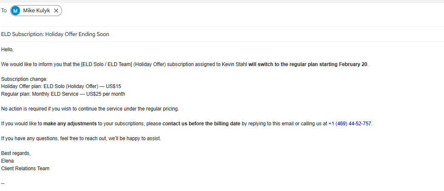444x191 pixels.
Task: Click the Subscription change heading line
Action: (24, 79)
